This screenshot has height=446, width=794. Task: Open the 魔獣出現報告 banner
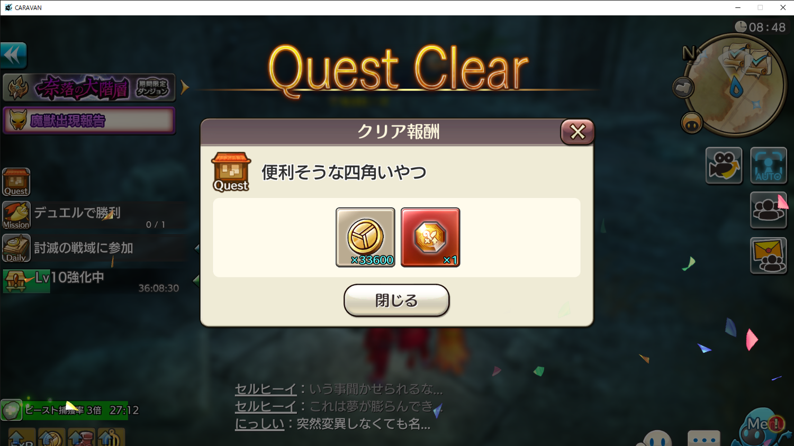tap(89, 121)
